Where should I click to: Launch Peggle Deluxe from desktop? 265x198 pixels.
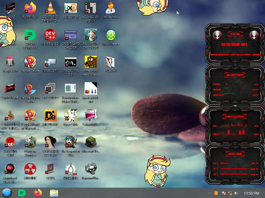tap(30, 62)
